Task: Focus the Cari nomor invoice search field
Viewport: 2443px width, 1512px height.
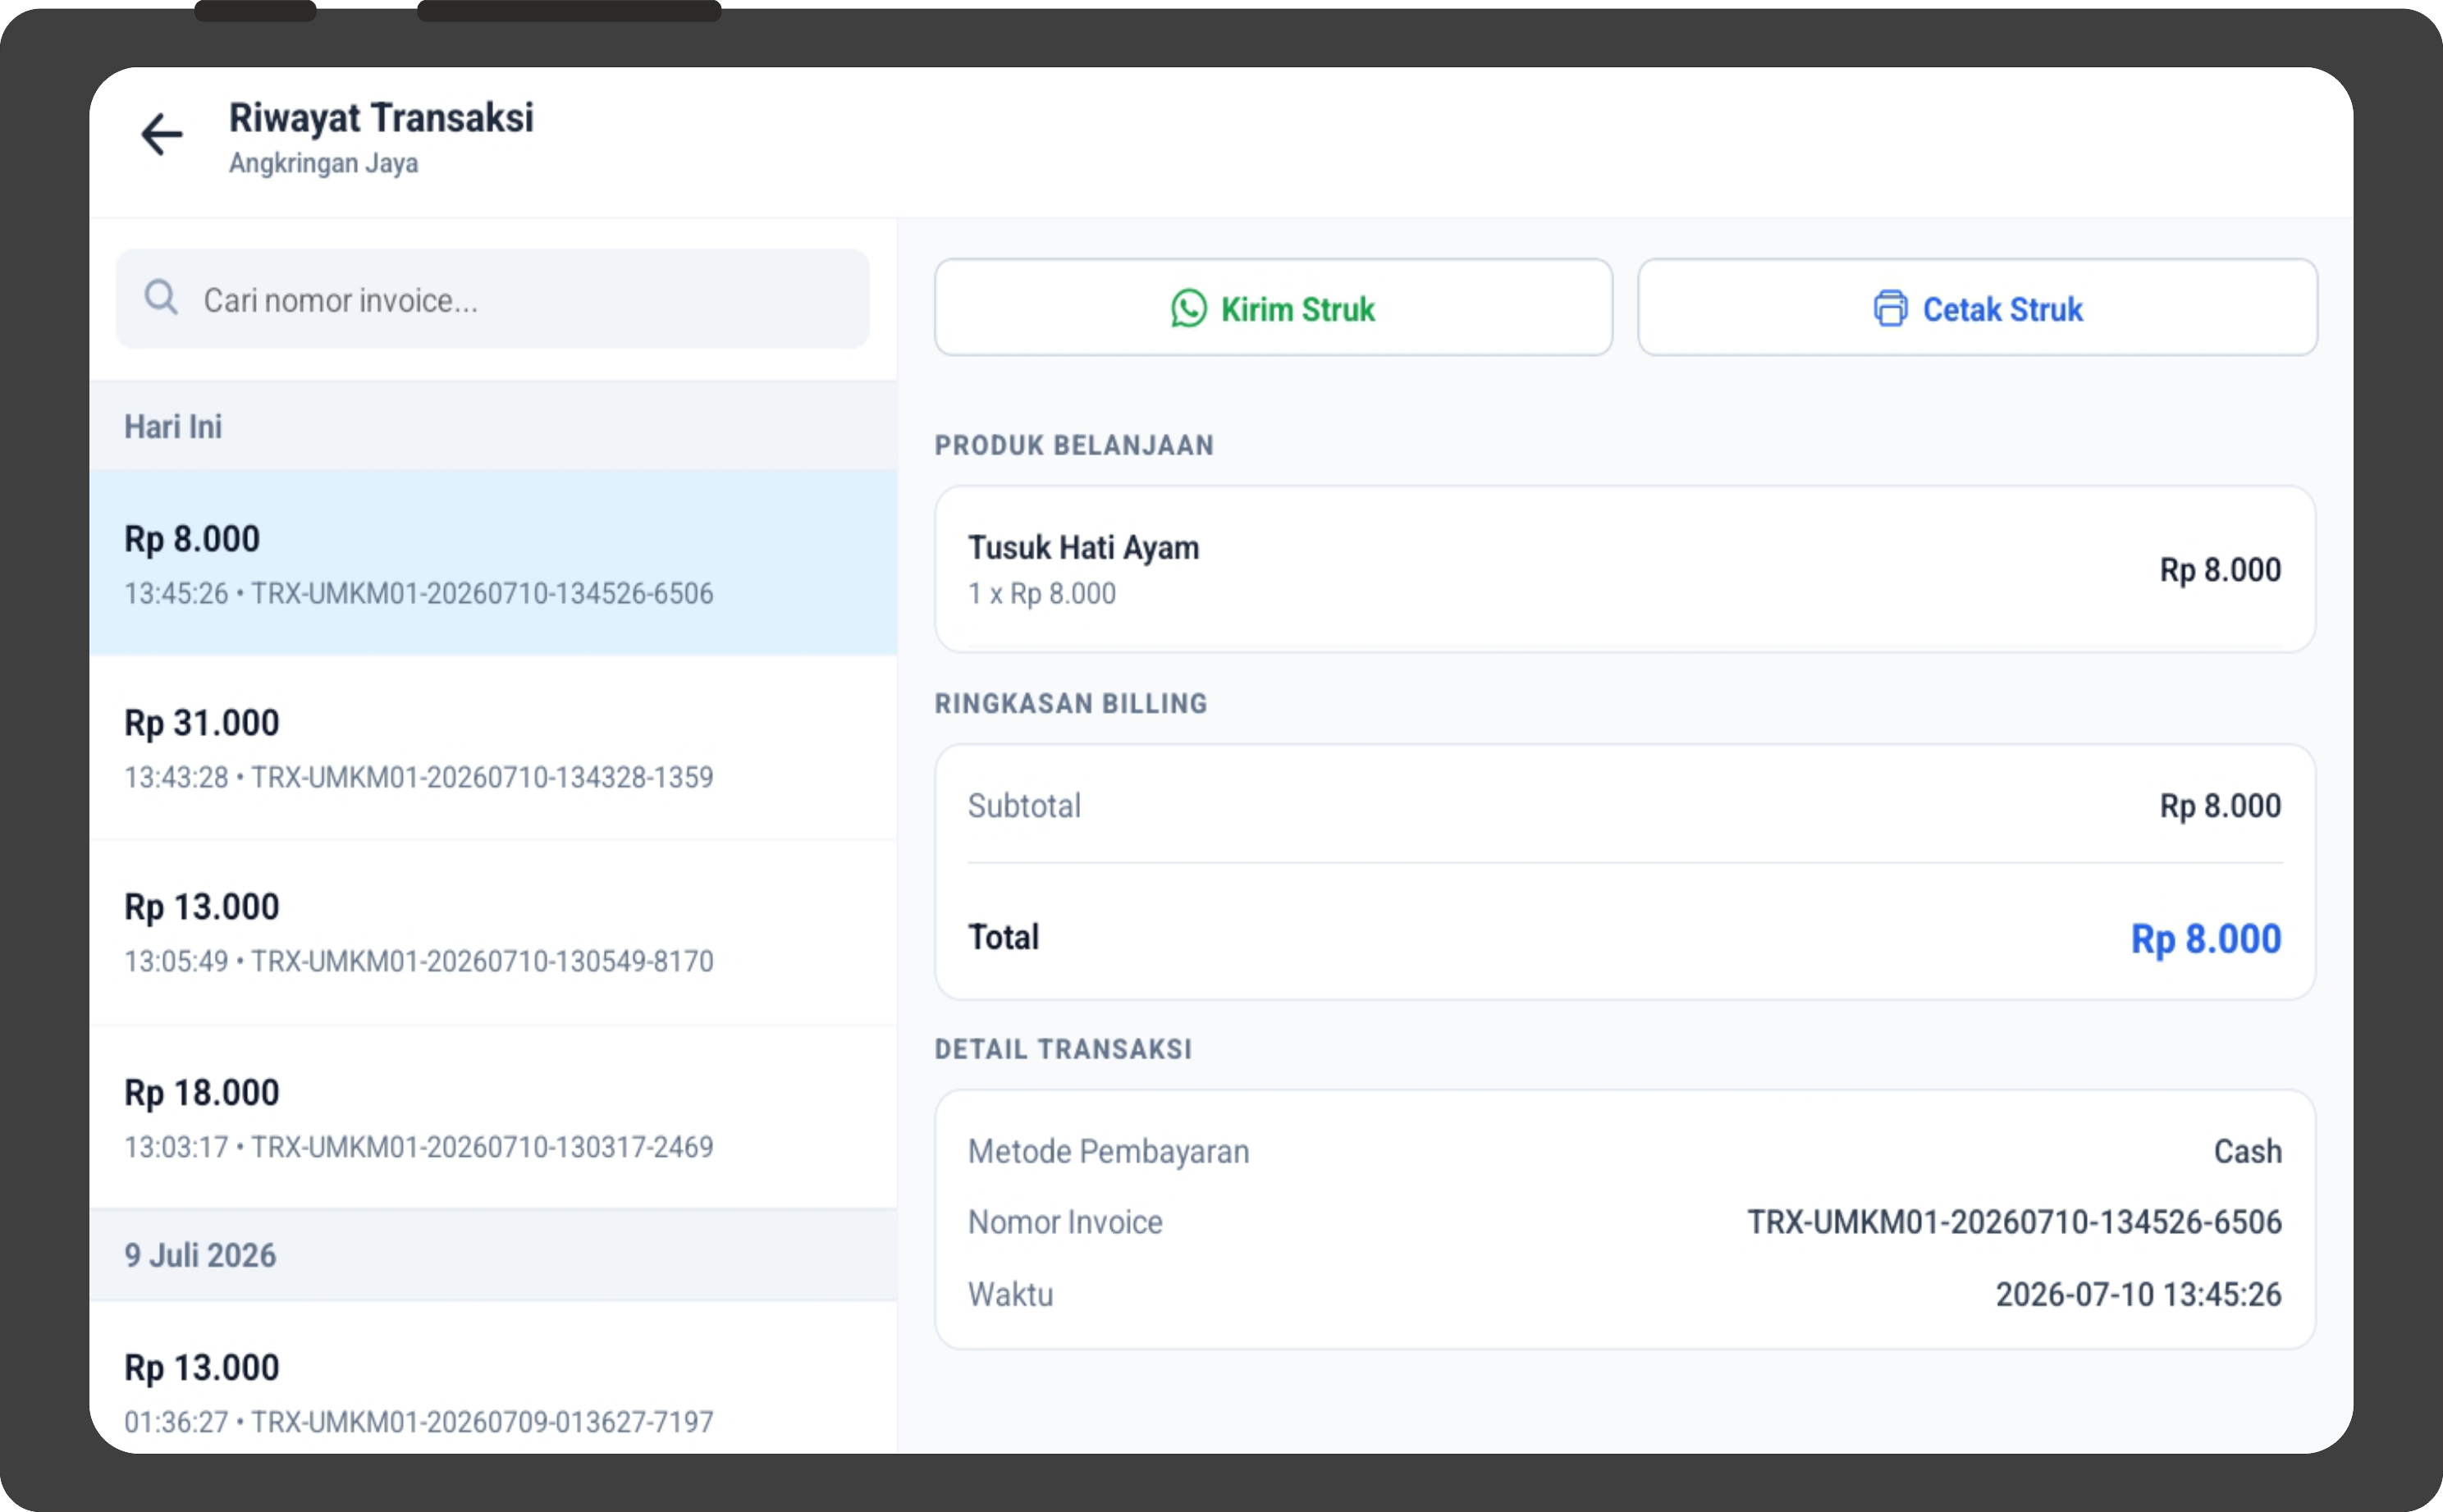Action: [x=493, y=299]
